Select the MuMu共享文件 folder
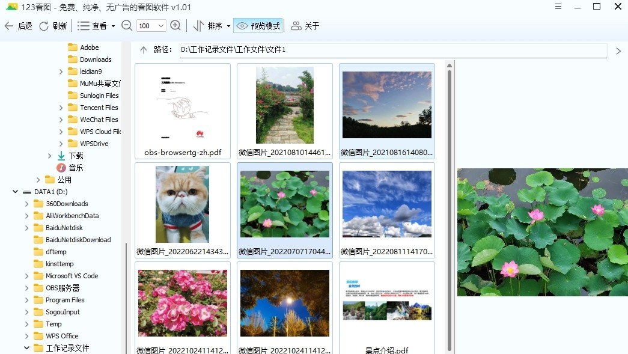 (x=94, y=84)
